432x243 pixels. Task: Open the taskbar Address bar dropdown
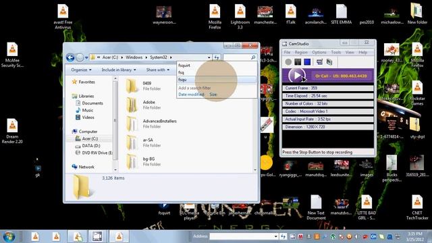(x=275, y=236)
